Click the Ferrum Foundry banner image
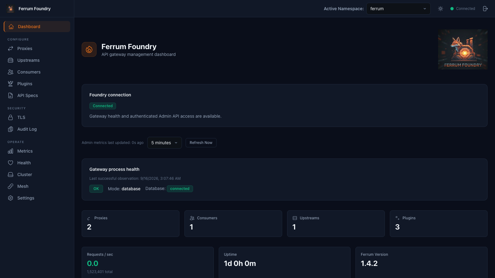This screenshot has height=278, width=495. click(463, 49)
